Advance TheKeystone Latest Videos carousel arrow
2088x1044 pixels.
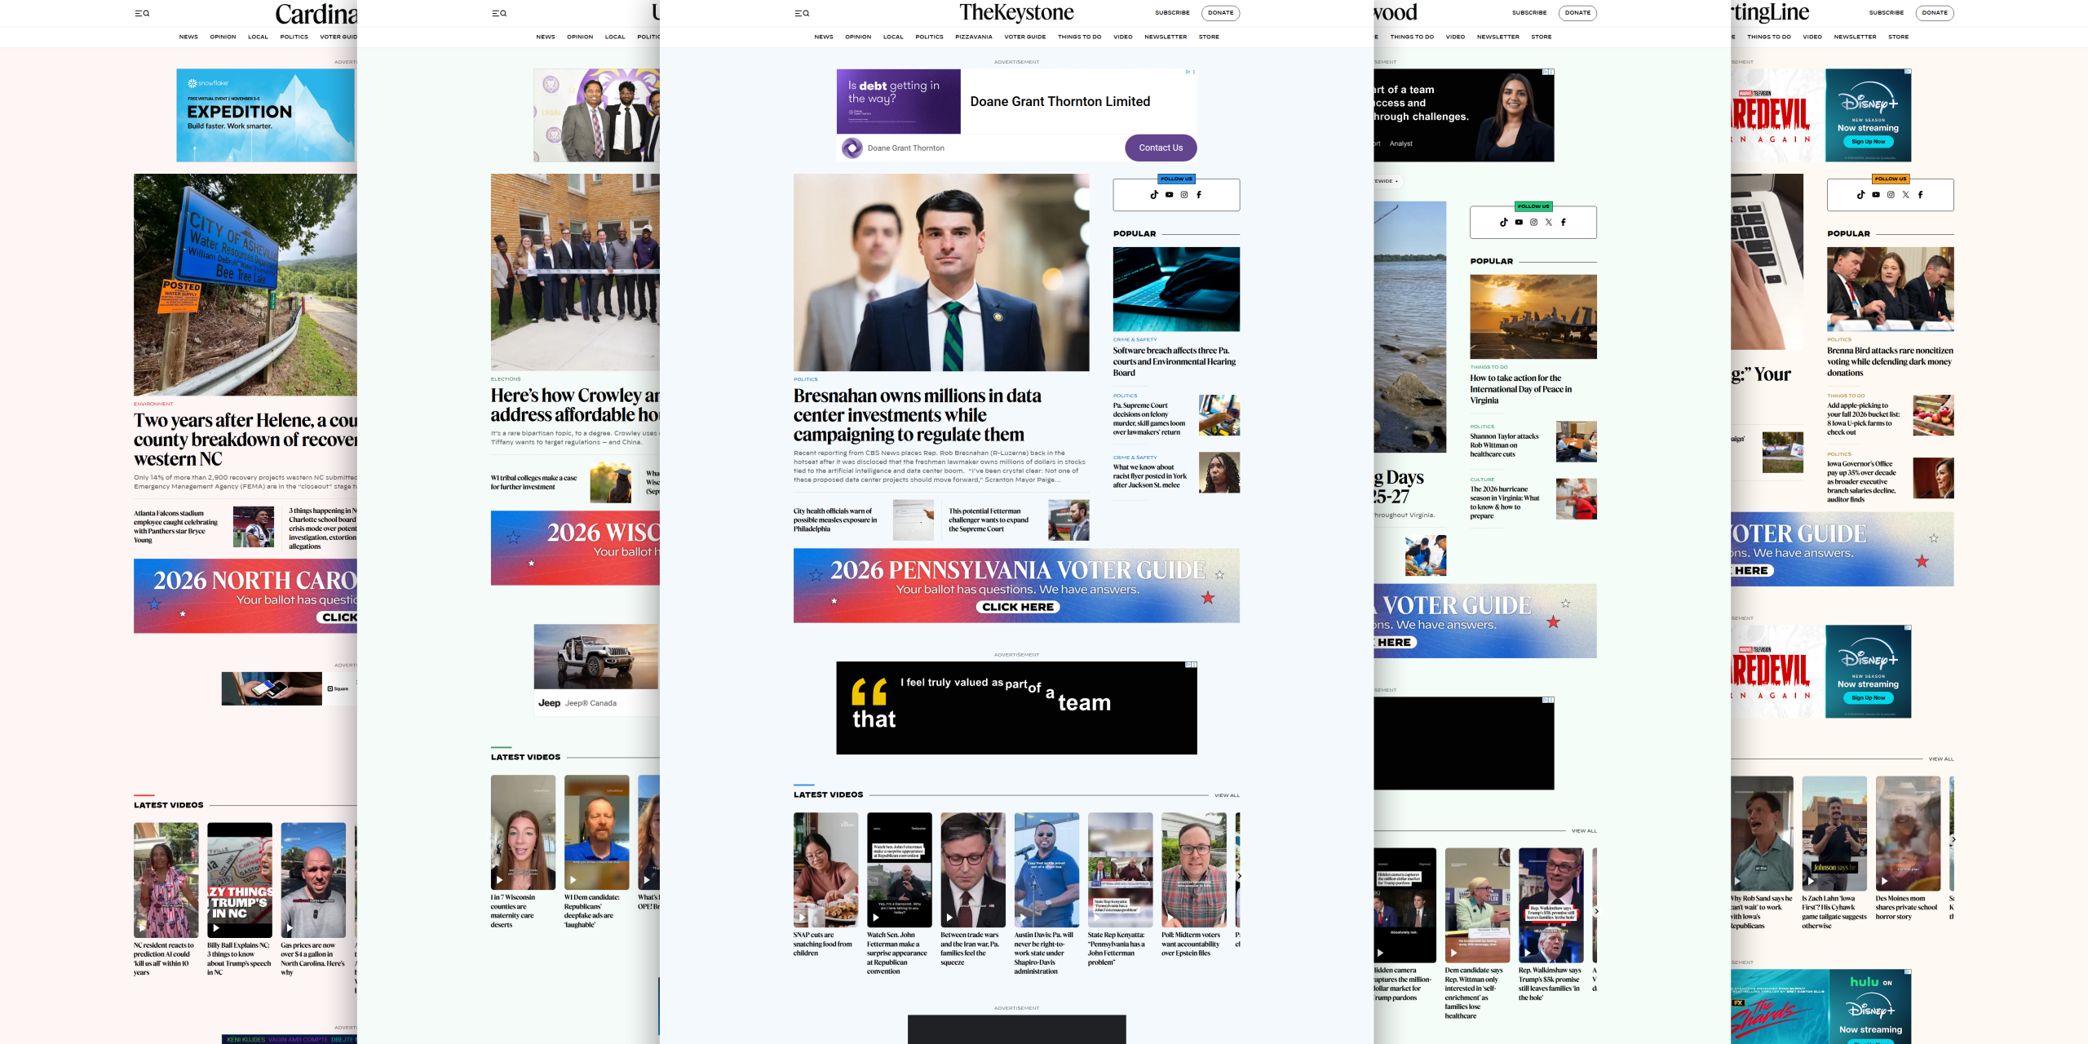(1240, 876)
